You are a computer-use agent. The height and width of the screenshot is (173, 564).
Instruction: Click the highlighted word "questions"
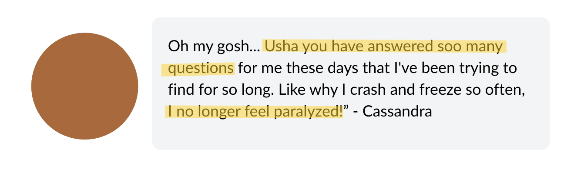pos(201,68)
